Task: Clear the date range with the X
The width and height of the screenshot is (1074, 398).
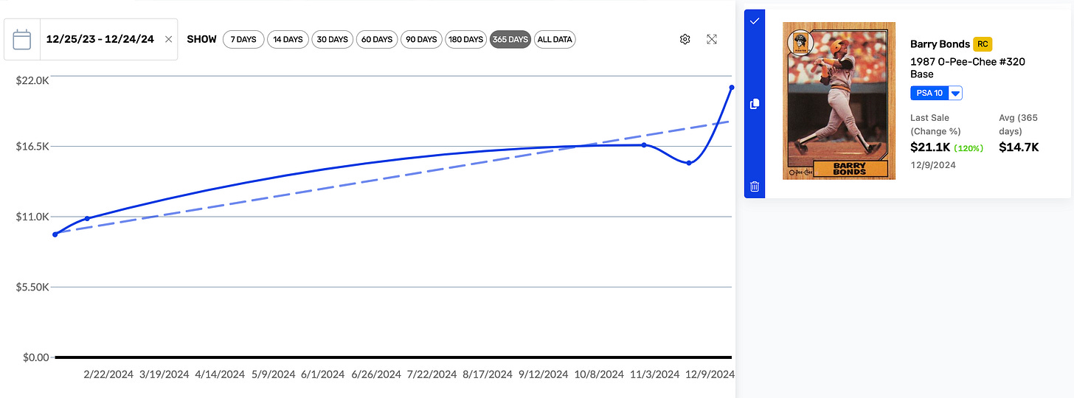Action: tap(168, 39)
